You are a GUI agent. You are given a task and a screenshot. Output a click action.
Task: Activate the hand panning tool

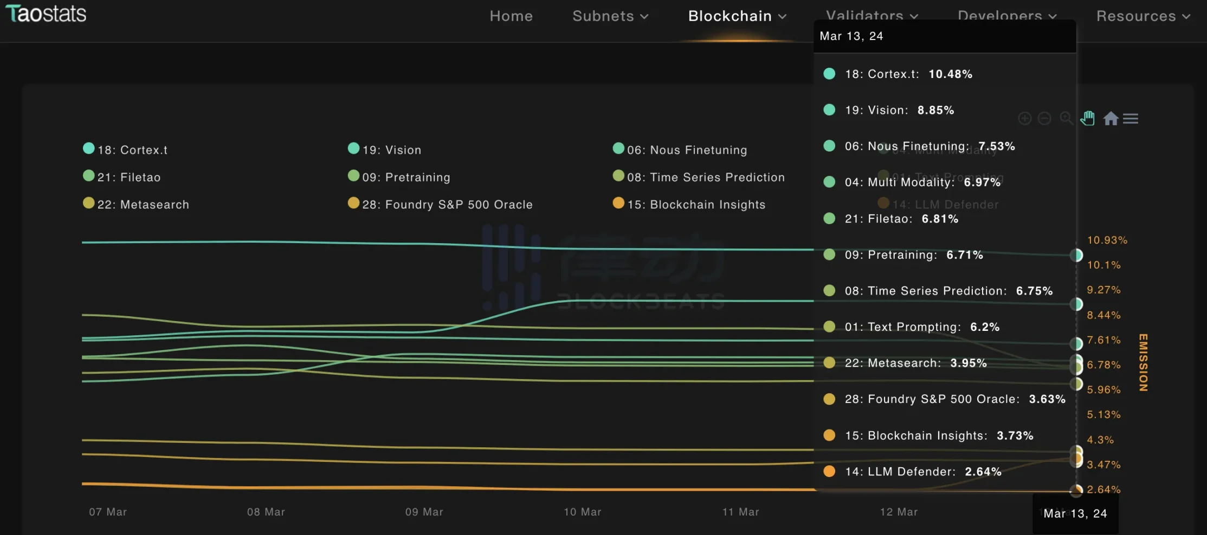point(1087,118)
